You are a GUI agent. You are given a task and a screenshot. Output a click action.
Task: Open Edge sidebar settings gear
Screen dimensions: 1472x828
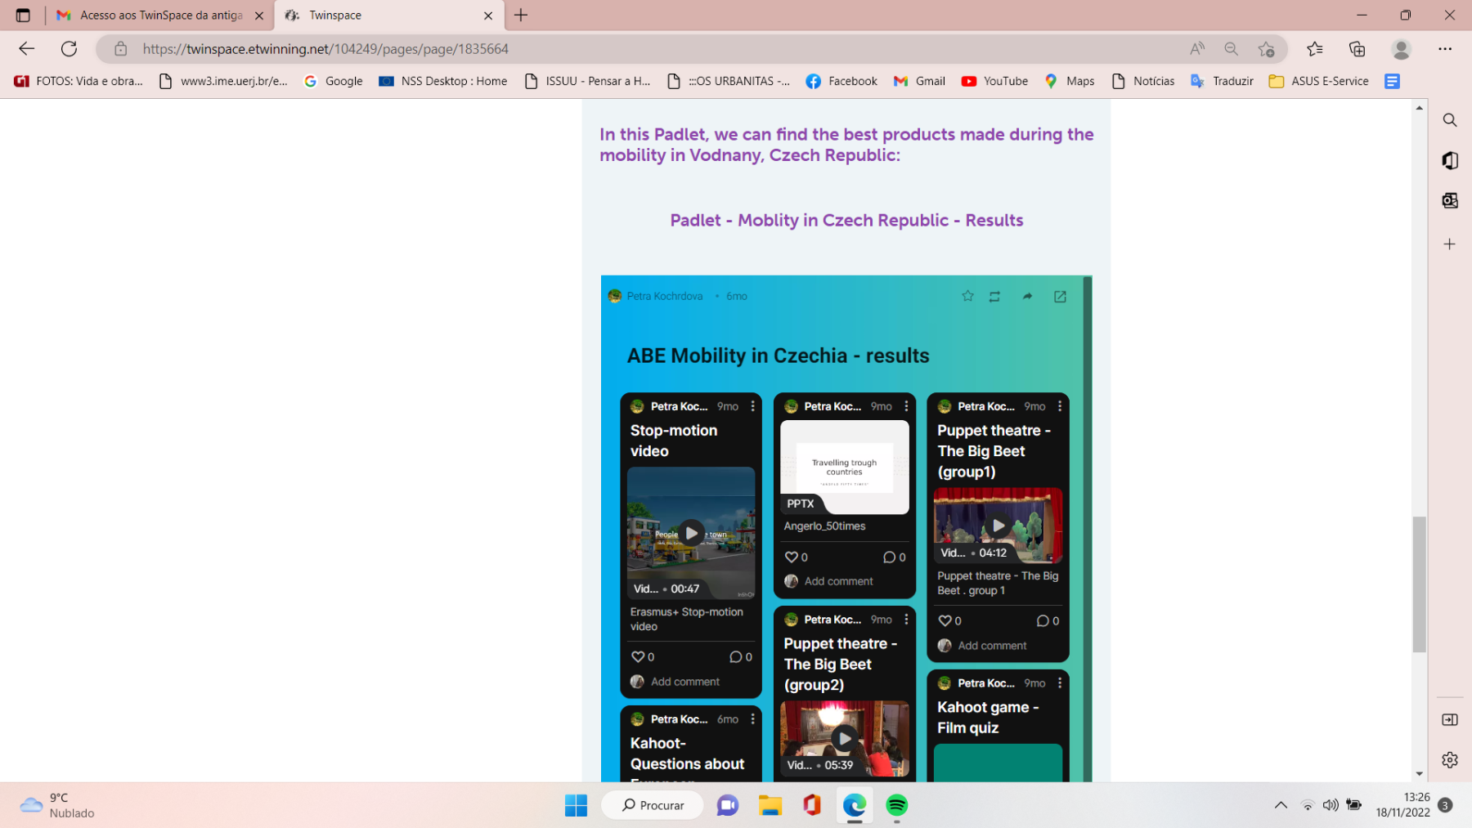[1450, 759]
